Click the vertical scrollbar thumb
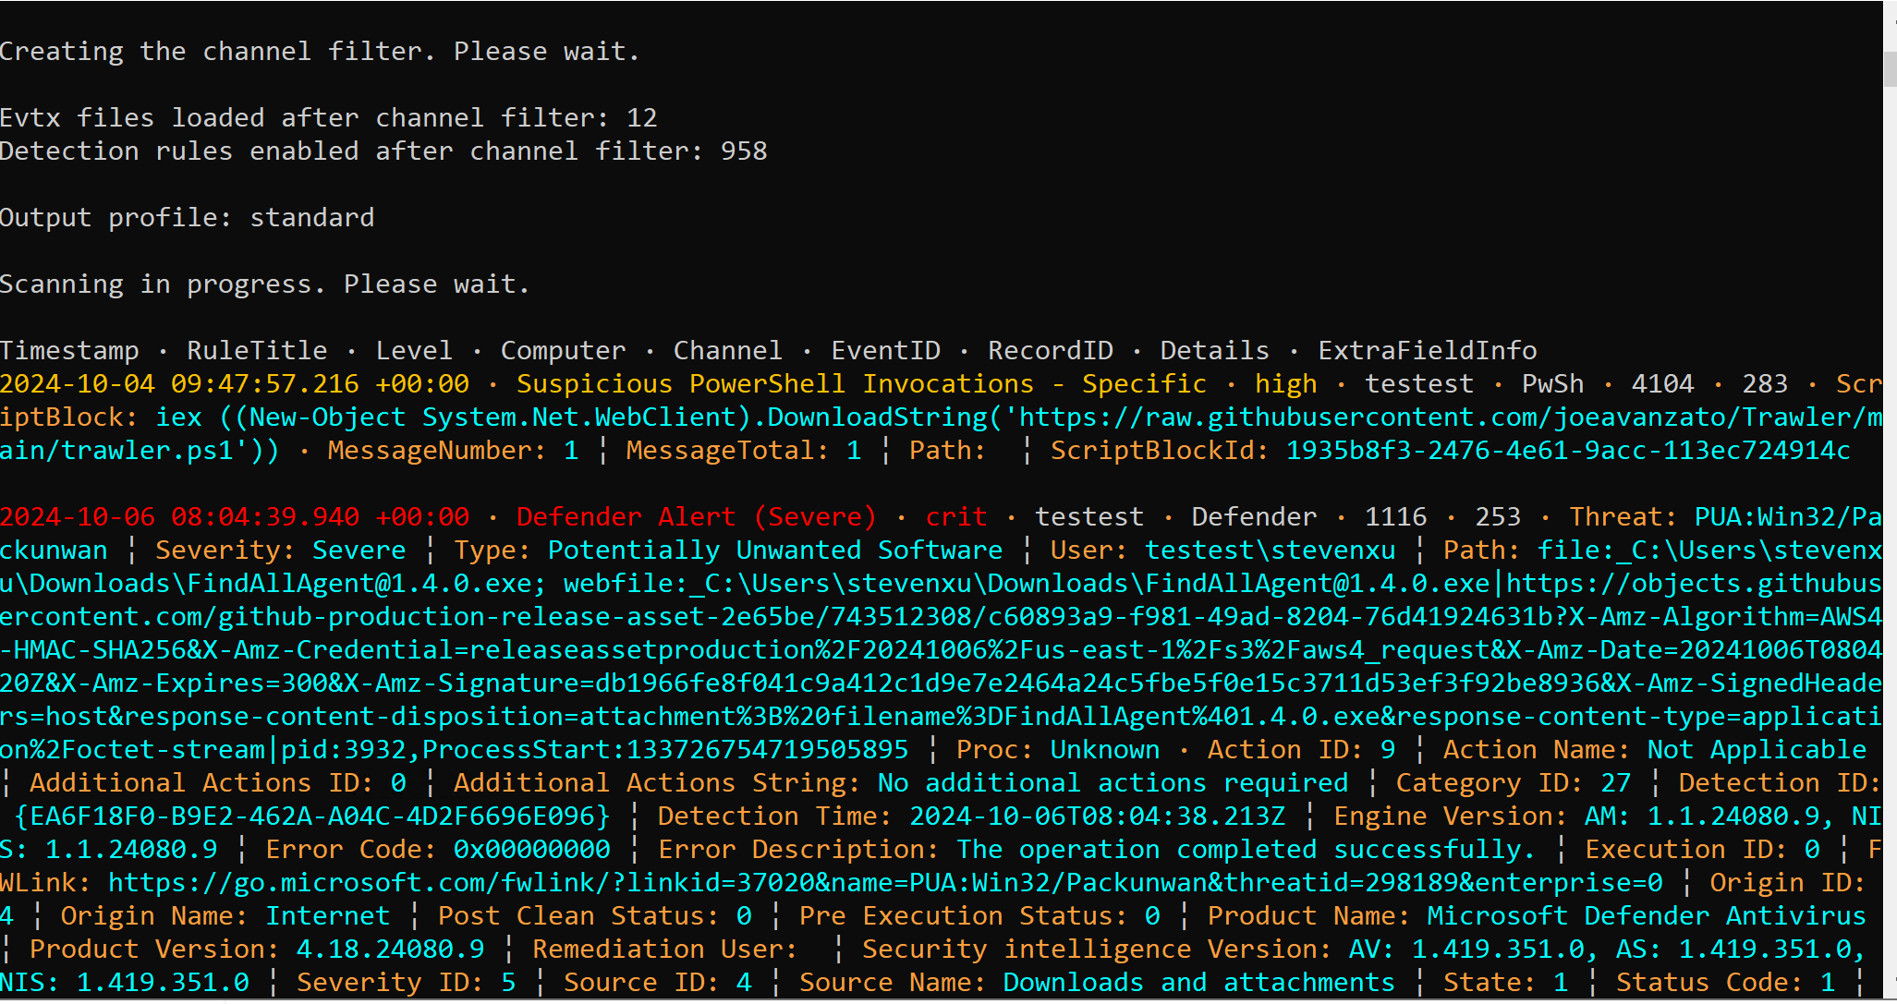This screenshot has width=1897, height=1004. [x=1890, y=69]
